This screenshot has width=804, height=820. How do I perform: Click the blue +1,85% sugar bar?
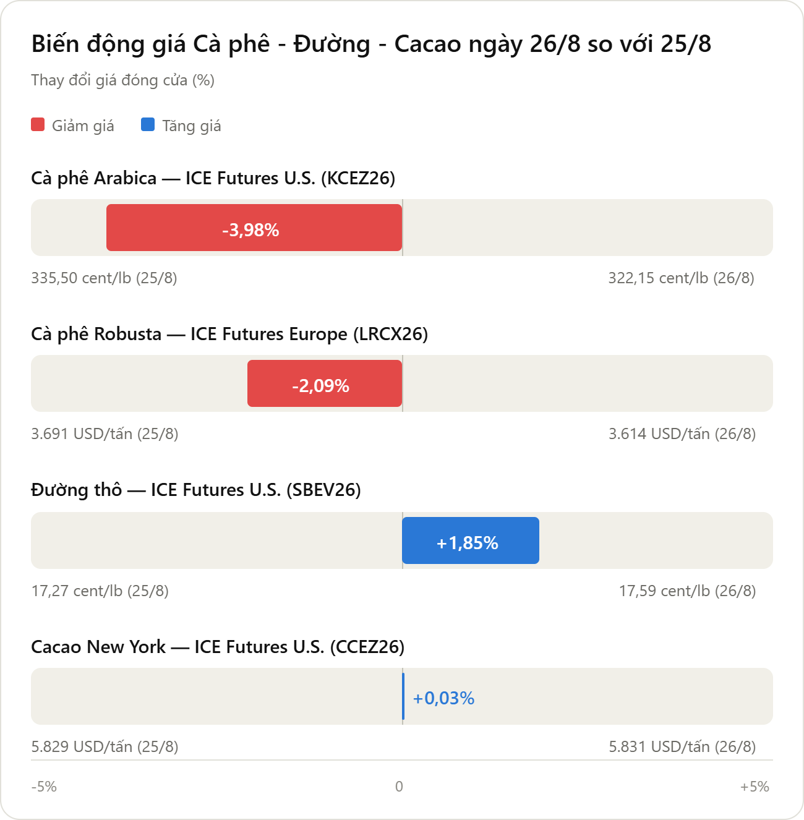coord(471,540)
